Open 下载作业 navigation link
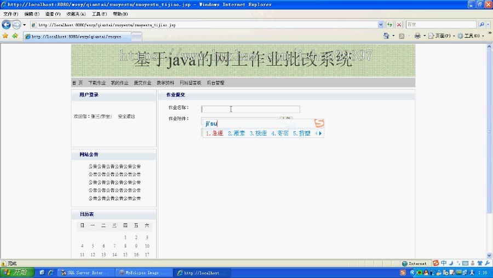Viewport: 493px width, 278px height. (97, 83)
